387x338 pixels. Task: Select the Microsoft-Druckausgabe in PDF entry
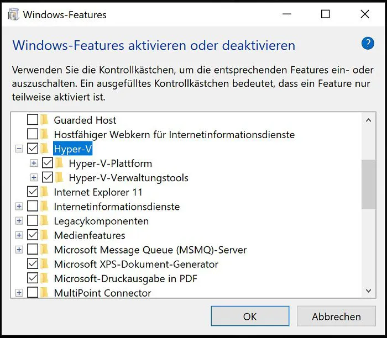(125, 278)
